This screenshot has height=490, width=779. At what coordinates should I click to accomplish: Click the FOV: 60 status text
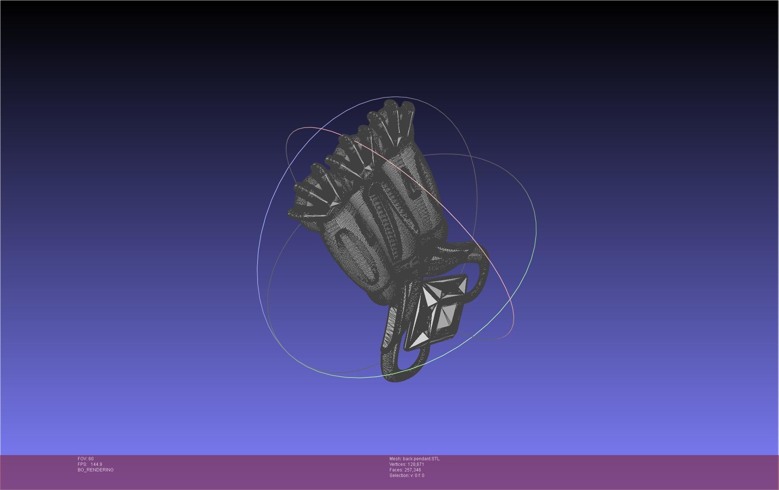[x=85, y=459]
